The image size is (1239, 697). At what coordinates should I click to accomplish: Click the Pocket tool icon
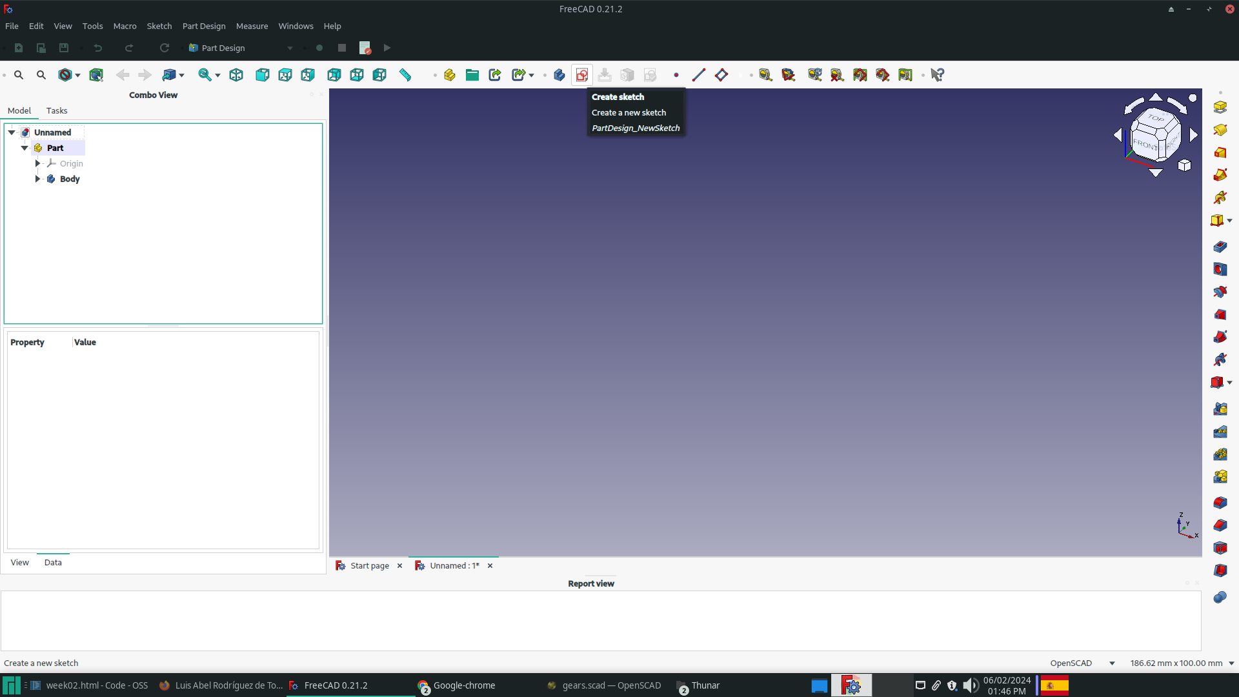(1220, 247)
